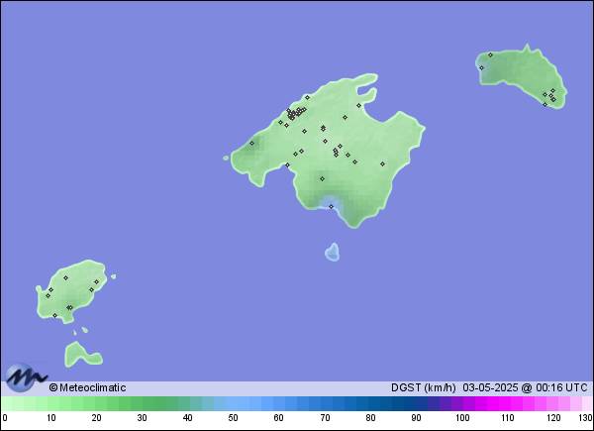Click the small Cabrera island south of Mallorca
Viewport: 594px width, 431px height.
(332, 253)
